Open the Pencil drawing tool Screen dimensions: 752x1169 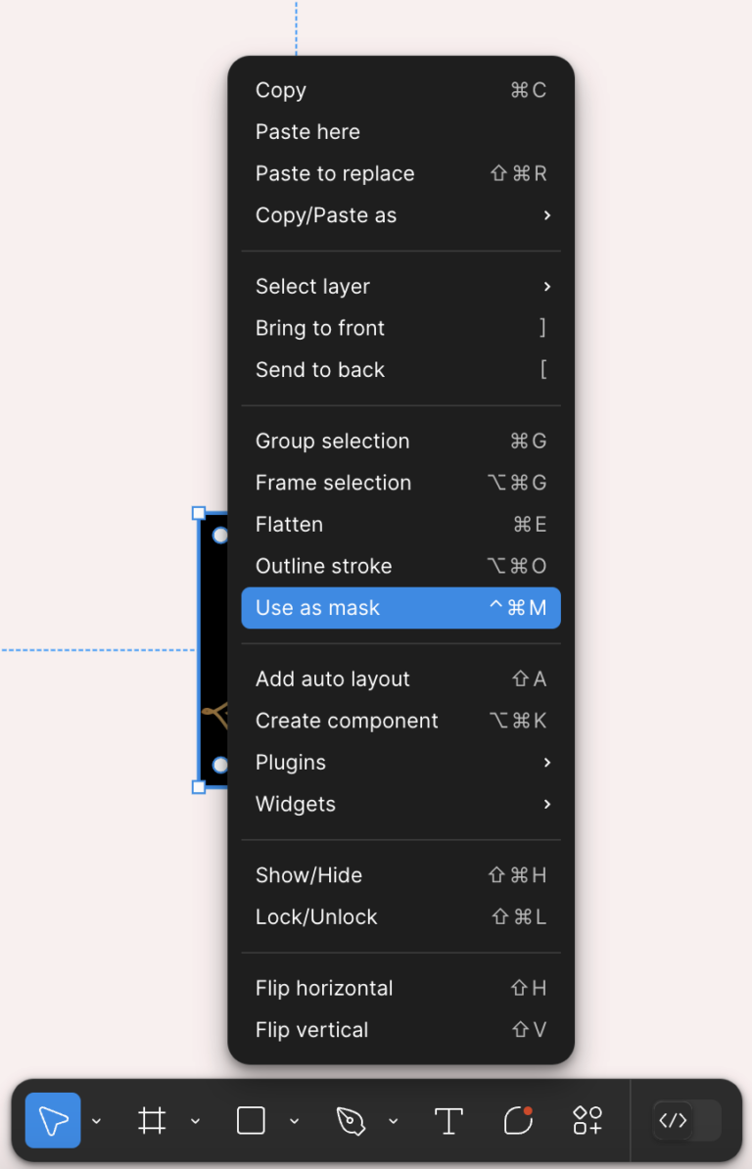coord(517,1120)
